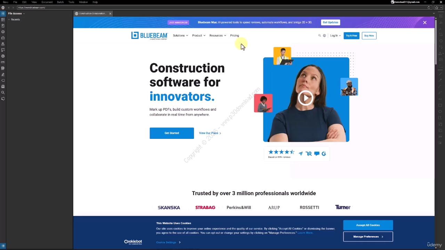
Task: Open the File menu
Action: (x=15, y=2)
